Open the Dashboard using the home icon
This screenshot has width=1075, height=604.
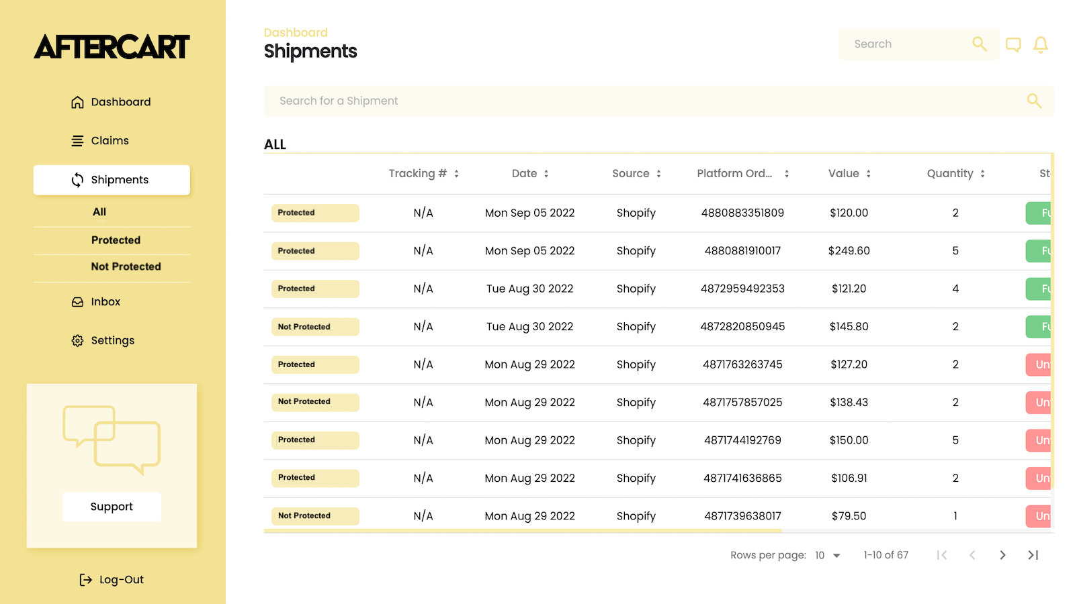[x=77, y=101]
